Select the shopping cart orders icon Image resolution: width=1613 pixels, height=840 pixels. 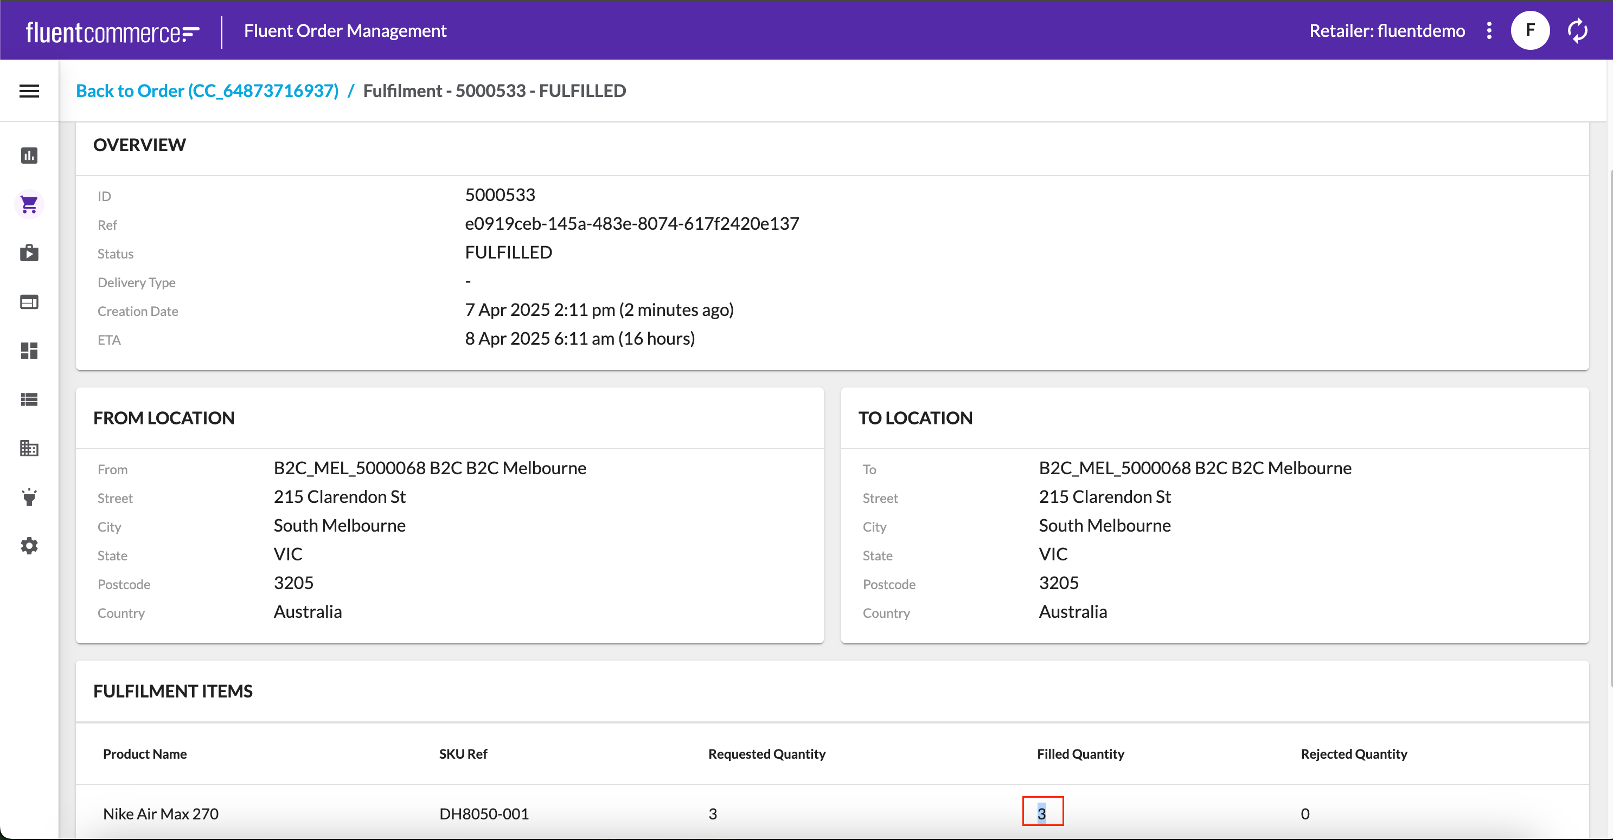pos(29,204)
